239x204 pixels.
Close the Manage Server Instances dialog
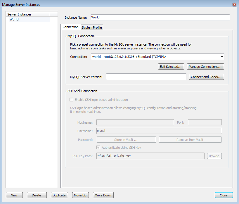click(224, 195)
